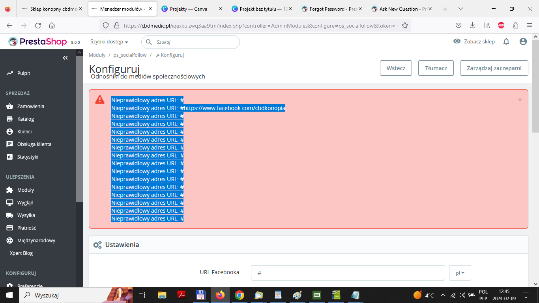Open the Szybki dostęp dropdown
Screen dimensions: 539x303
coord(109,42)
